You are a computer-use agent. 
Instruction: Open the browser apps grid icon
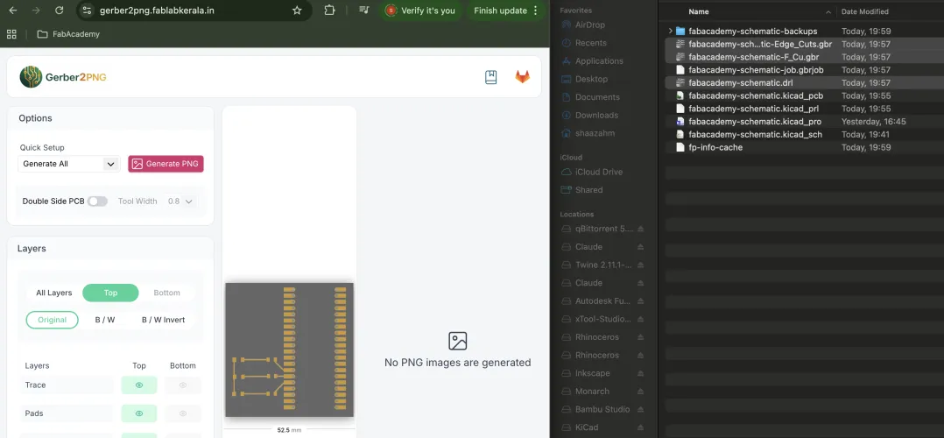pyautogui.click(x=11, y=34)
